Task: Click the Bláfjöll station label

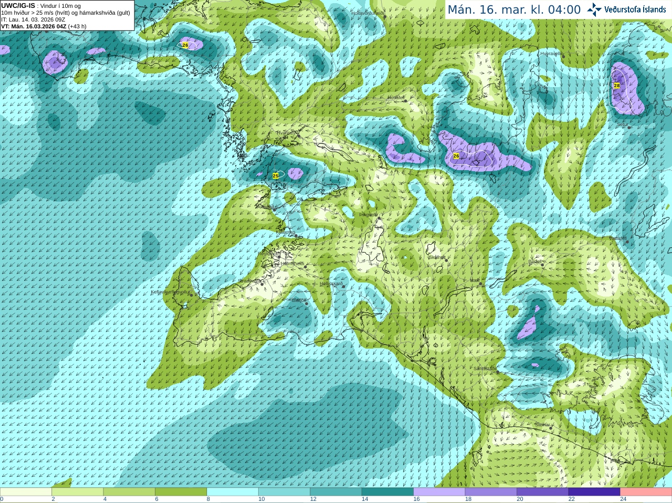Action: (x=299, y=300)
